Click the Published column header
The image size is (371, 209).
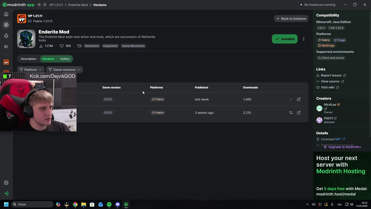tap(201, 87)
